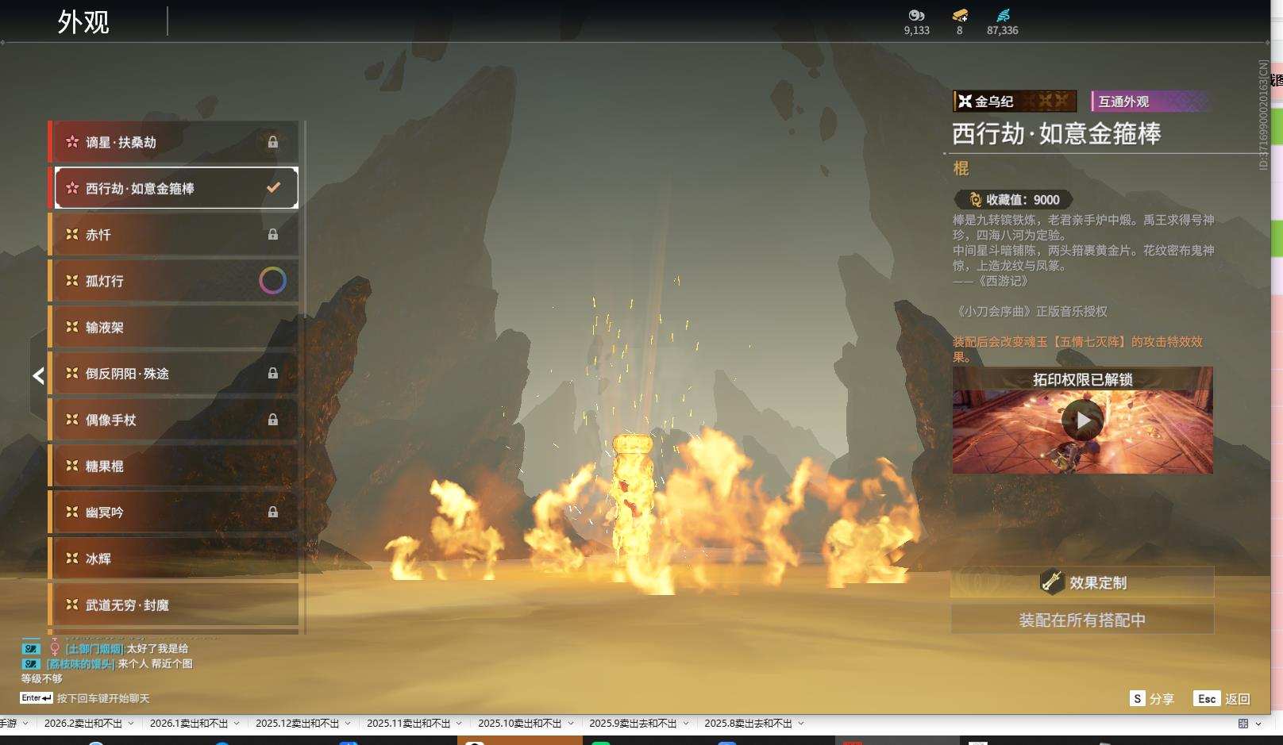Screen dimensions: 1283x745
Task: Open the 2025.8卖出去和不出 sheet tab
Action: tap(748, 724)
